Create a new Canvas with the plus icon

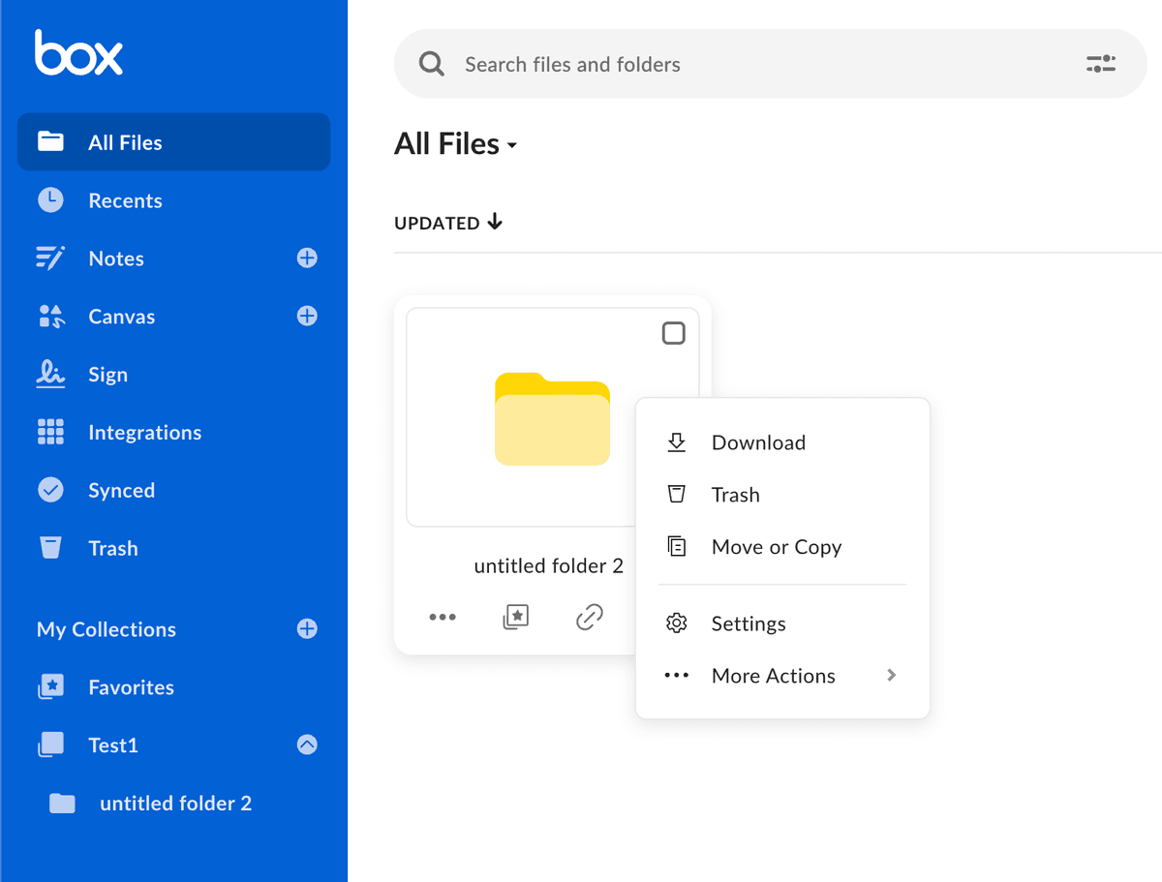point(307,316)
